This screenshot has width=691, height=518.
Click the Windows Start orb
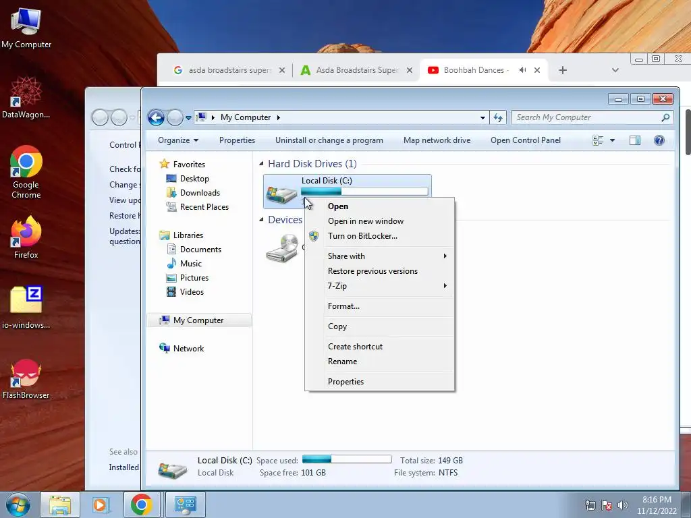pos(18,505)
